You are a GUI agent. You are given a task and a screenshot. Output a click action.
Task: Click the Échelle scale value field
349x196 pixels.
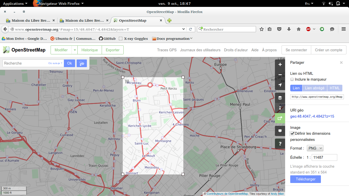pos(324,157)
